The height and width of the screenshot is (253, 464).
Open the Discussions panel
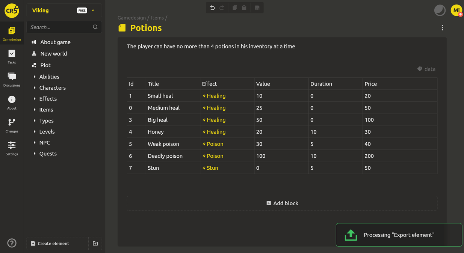pyautogui.click(x=12, y=80)
